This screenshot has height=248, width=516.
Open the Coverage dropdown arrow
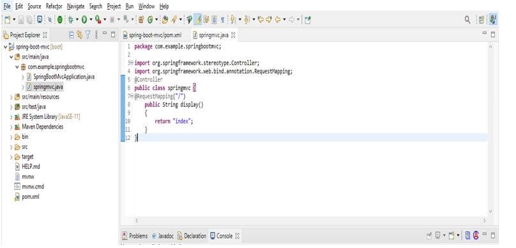pyautogui.click(x=105, y=20)
